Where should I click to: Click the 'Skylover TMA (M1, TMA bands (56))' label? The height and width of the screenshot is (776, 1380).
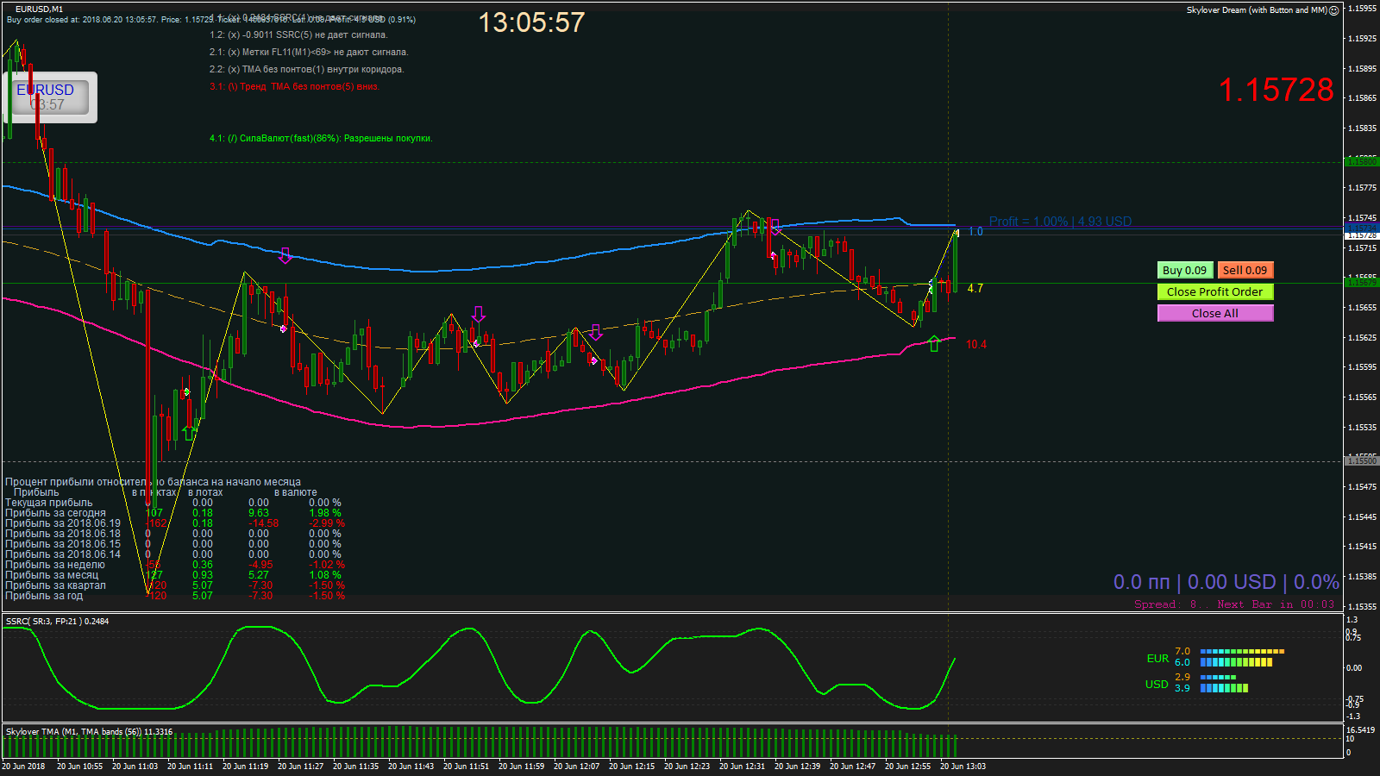coord(89,731)
